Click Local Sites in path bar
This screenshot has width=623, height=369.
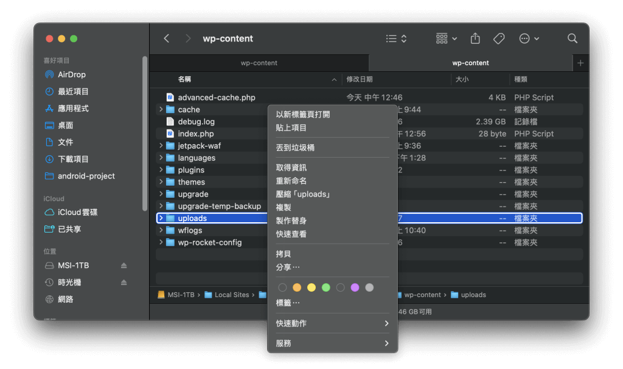(x=231, y=295)
